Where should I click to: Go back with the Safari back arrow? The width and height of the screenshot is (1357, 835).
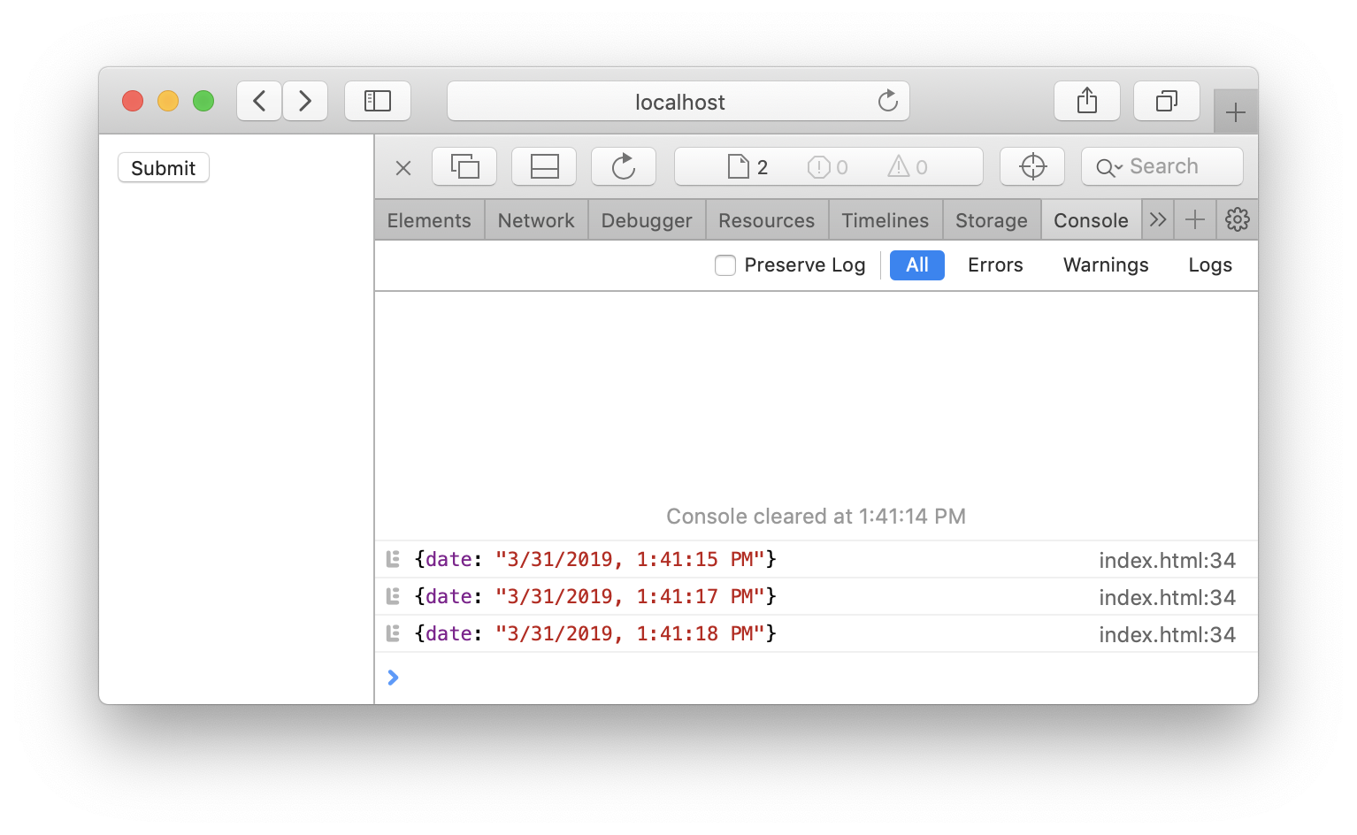pyautogui.click(x=259, y=101)
